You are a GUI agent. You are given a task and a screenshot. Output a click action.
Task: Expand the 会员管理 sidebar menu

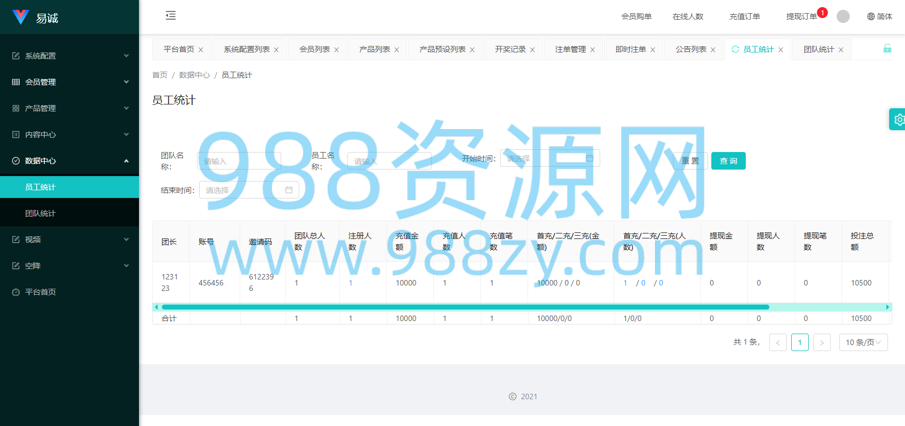[x=69, y=82]
